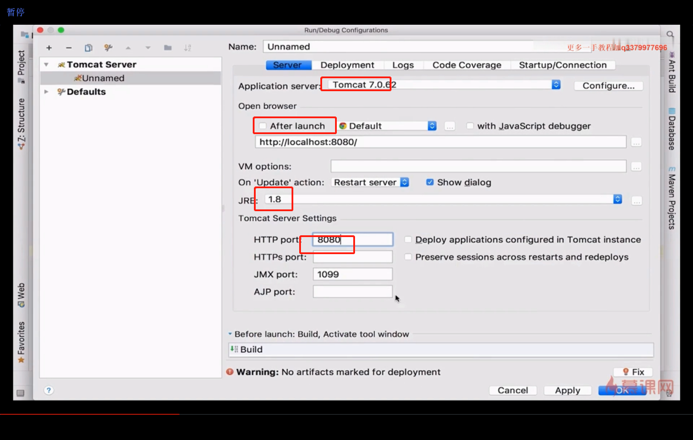
Task: Open Application server Tomcat dropdown
Action: (x=556, y=85)
